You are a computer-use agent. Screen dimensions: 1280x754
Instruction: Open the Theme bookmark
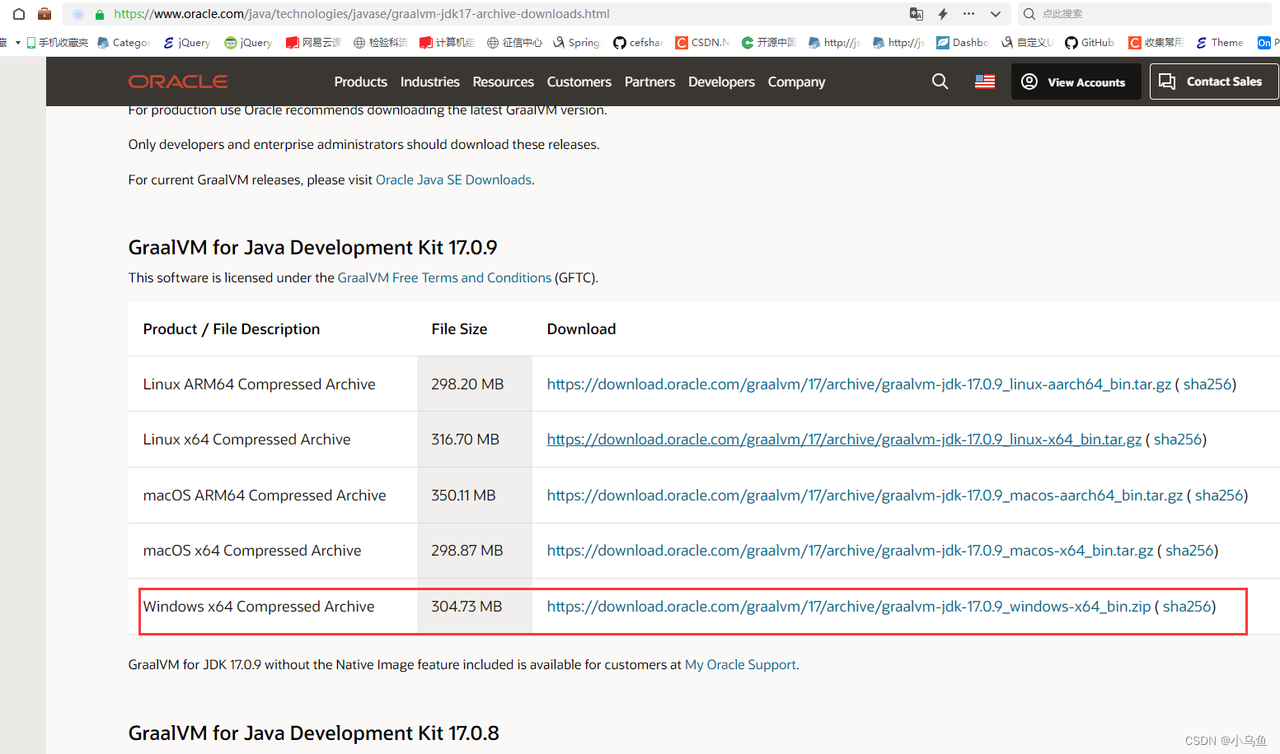pyautogui.click(x=1219, y=43)
